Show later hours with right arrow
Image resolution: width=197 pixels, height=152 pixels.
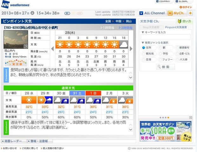[x=131, y=49]
